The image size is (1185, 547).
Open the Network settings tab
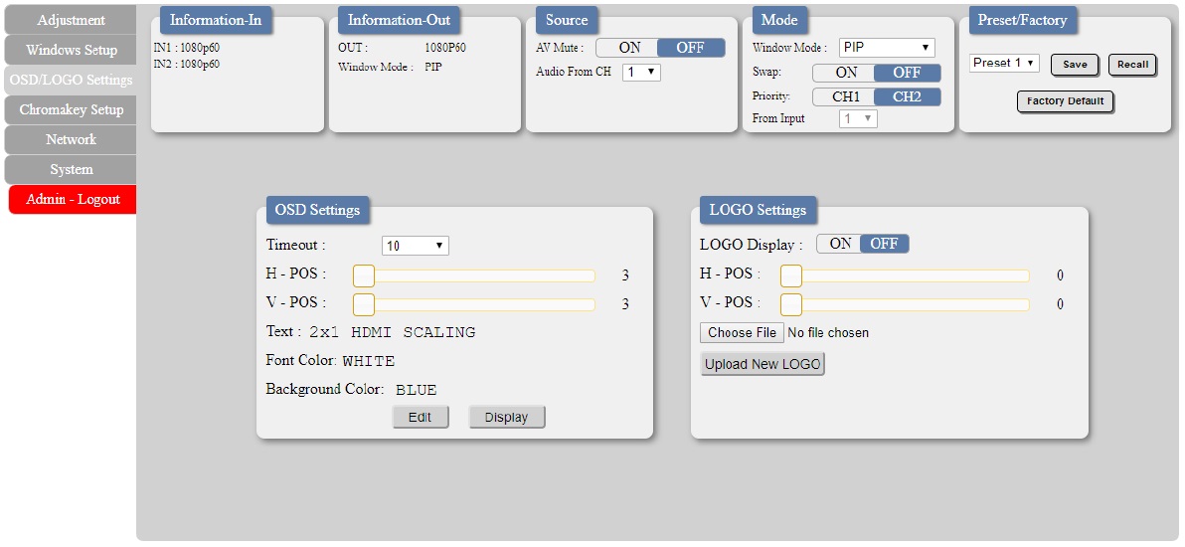point(71,139)
